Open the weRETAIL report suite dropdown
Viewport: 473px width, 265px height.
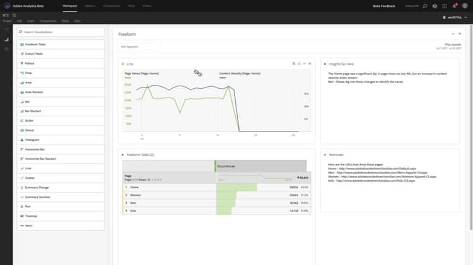click(455, 18)
